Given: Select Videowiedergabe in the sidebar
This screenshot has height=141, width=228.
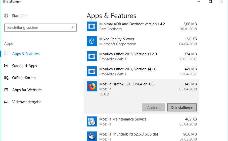Looking at the screenshot, I should point(27,102).
